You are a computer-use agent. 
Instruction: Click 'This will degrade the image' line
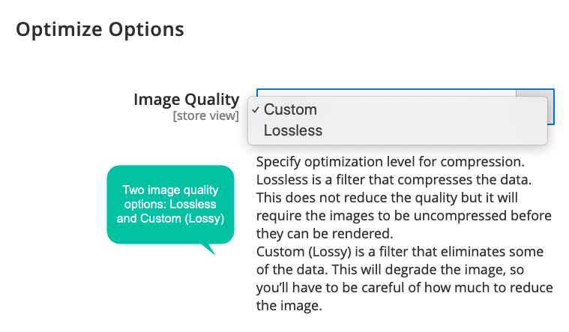pos(390,270)
